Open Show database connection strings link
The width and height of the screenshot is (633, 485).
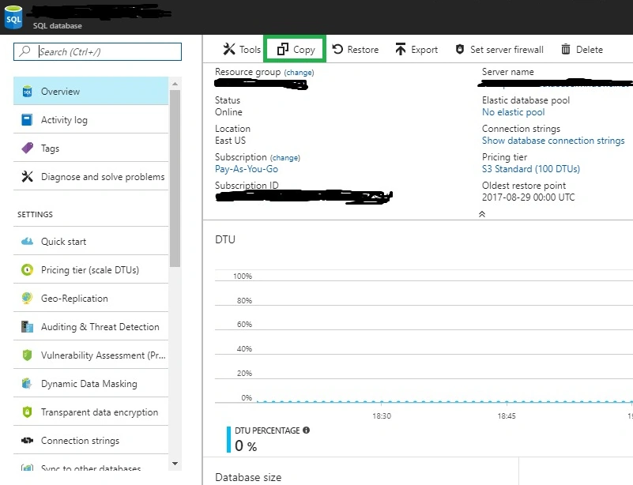(553, 141)
